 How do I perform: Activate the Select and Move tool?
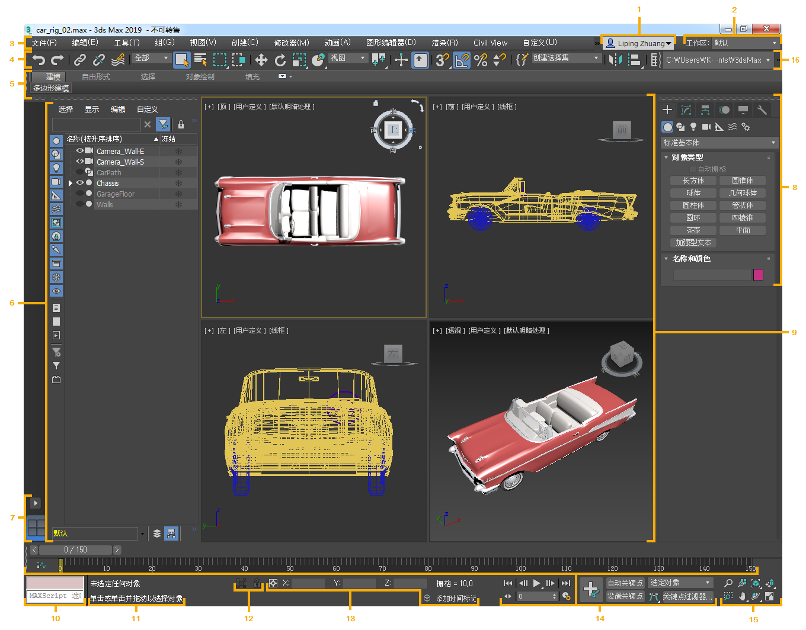point(261,60)
